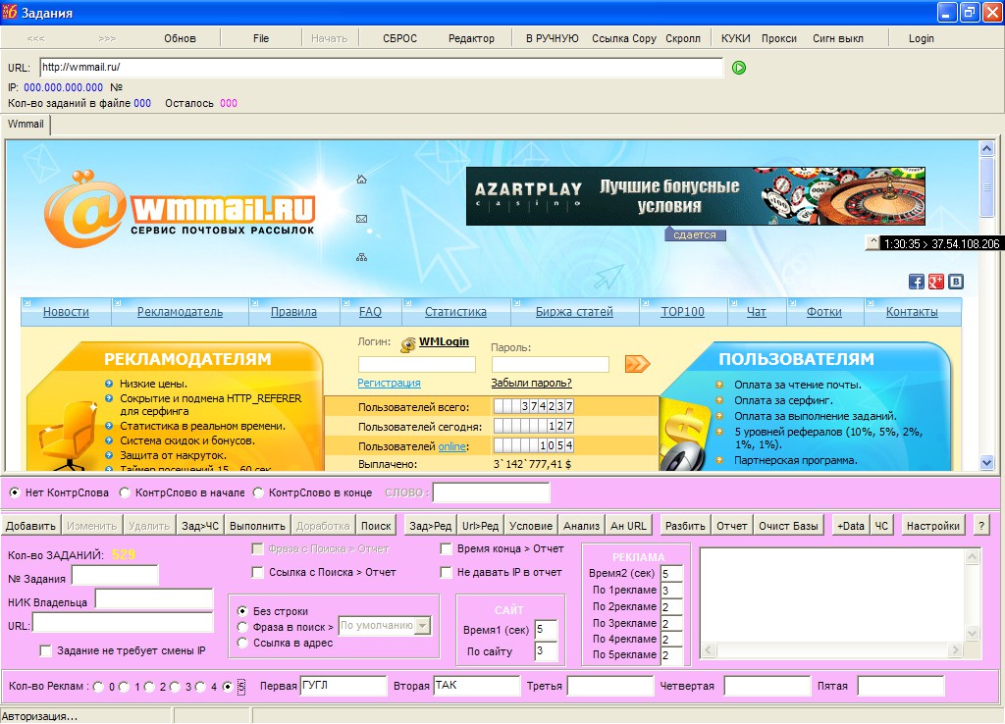Select the Без строки radio option
The image size is (1005, 724).
tap(242, 611)
